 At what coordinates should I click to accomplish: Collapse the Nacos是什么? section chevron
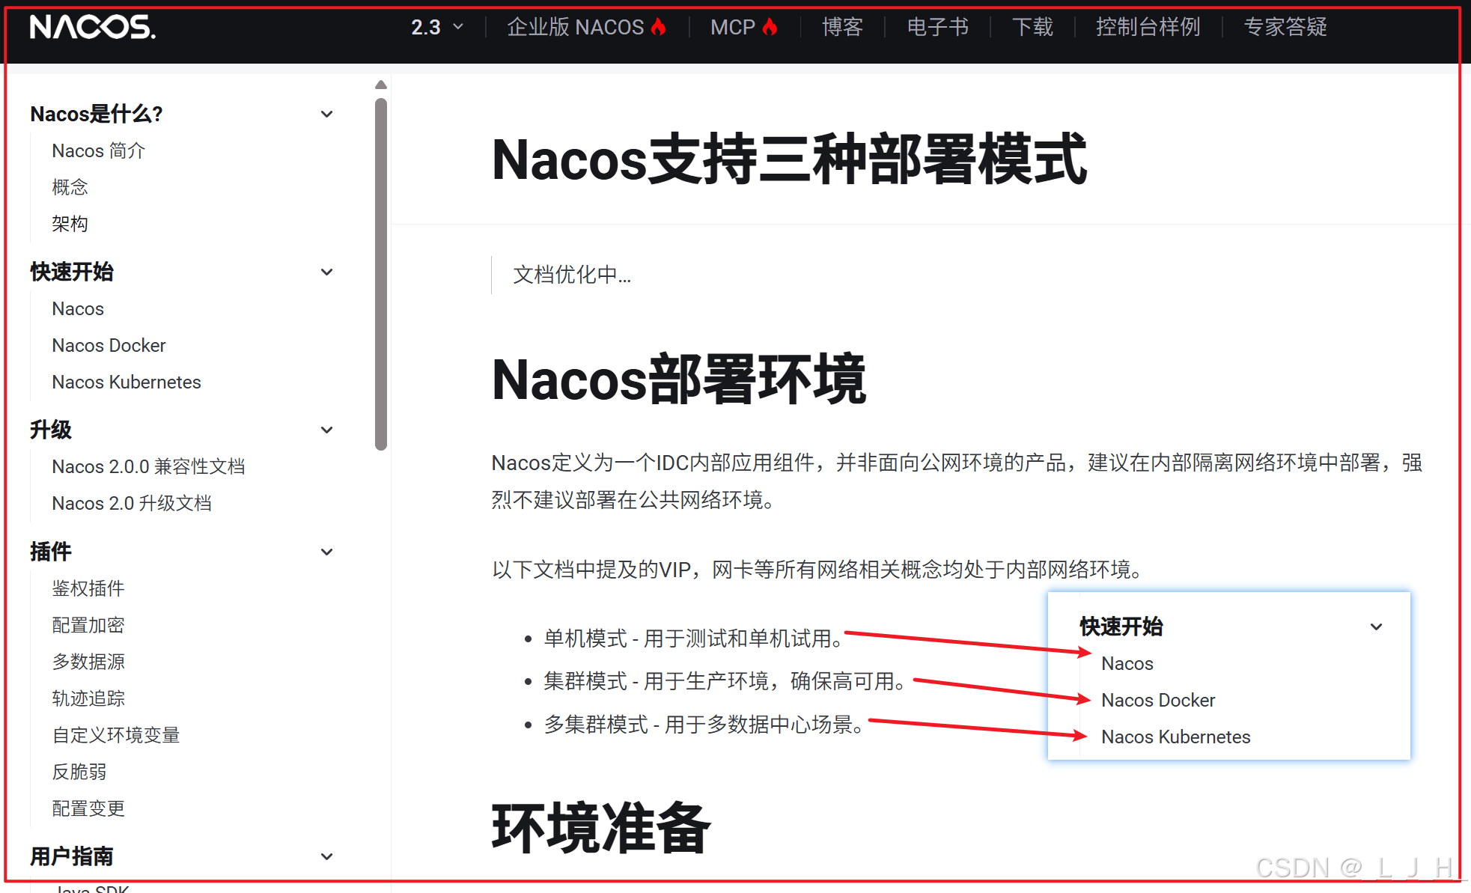(327, 115)
